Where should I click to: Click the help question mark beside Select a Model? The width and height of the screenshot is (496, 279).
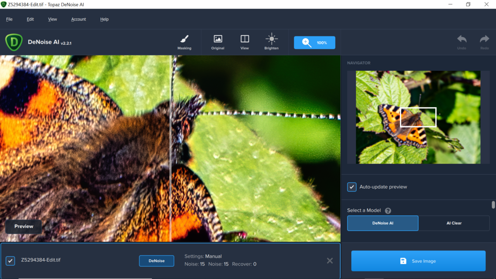(388, 211)
